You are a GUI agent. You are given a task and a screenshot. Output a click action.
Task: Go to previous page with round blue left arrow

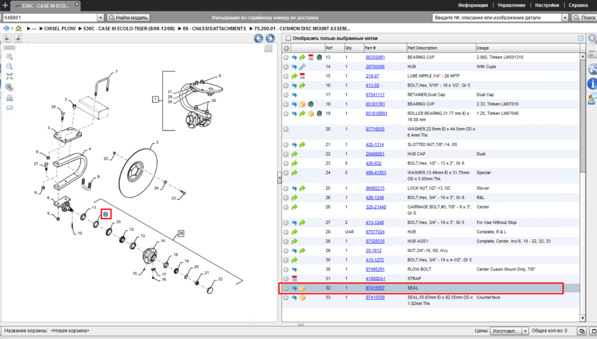[259, 38]
